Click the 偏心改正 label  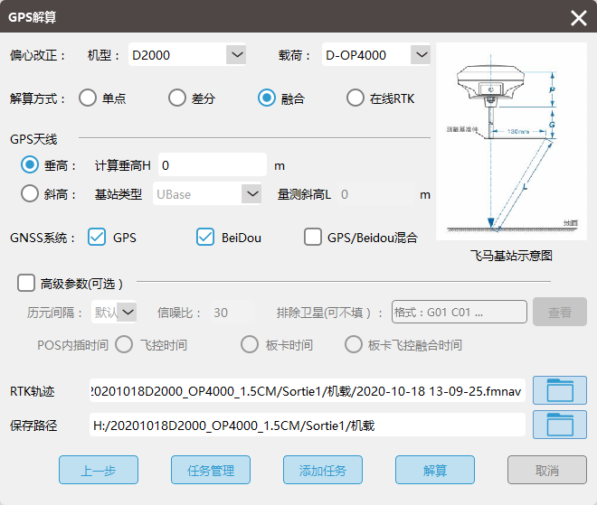click(x=37, y=55)
